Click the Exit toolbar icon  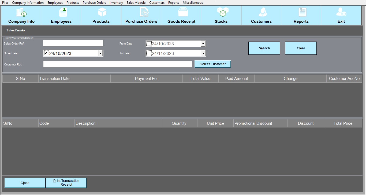(x=341, y=13)
